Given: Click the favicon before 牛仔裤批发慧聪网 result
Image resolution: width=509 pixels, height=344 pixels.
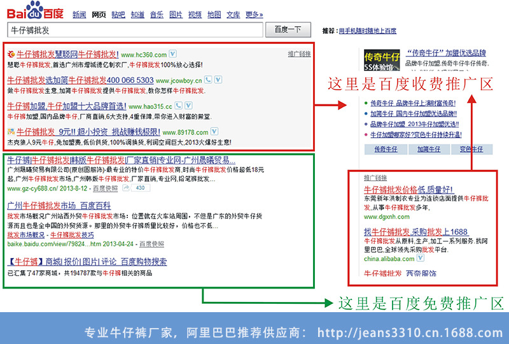Looking at the screenshot, I should 11,54.
